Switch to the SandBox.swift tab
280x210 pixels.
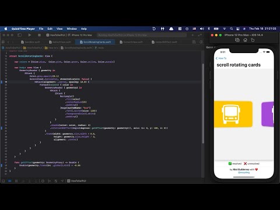(x=30, y=42)
